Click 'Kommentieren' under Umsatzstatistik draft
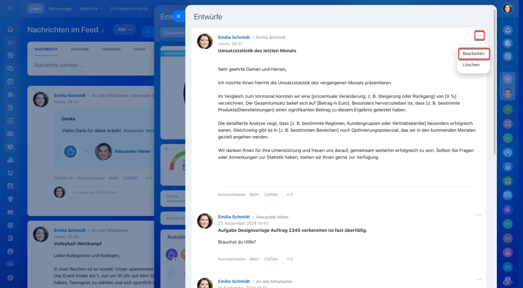The width and height of the screenshot is (523, 288). (x=232, y=195)
